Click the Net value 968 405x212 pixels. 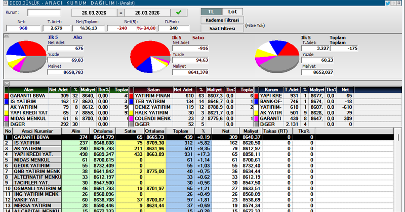pyautogui.click(x=23, y=28)
